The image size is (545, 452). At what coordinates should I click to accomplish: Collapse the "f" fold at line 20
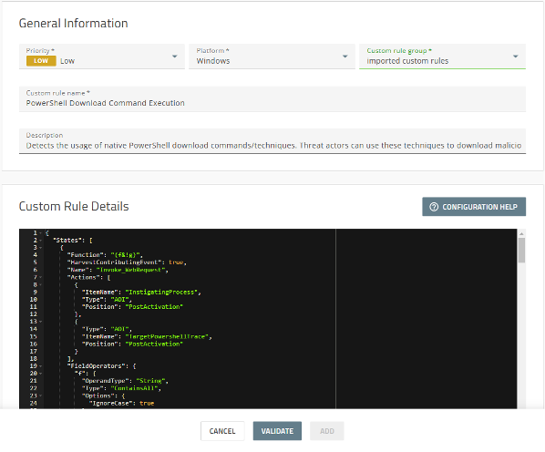coord(41,374)
